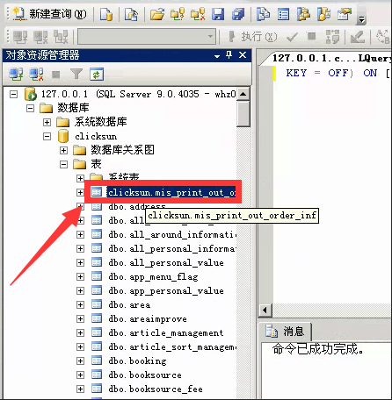This screenshot has height=400, width=392.
Task: Collapse the clicksun database node
Action: (x=47, y=136)
